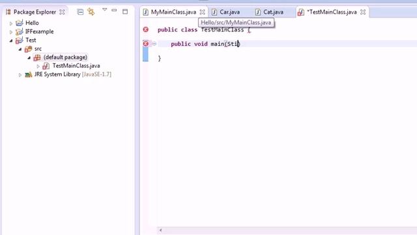Click on 'public class' code text
Viewport: 417px width, 235px height.
point(177,30)
